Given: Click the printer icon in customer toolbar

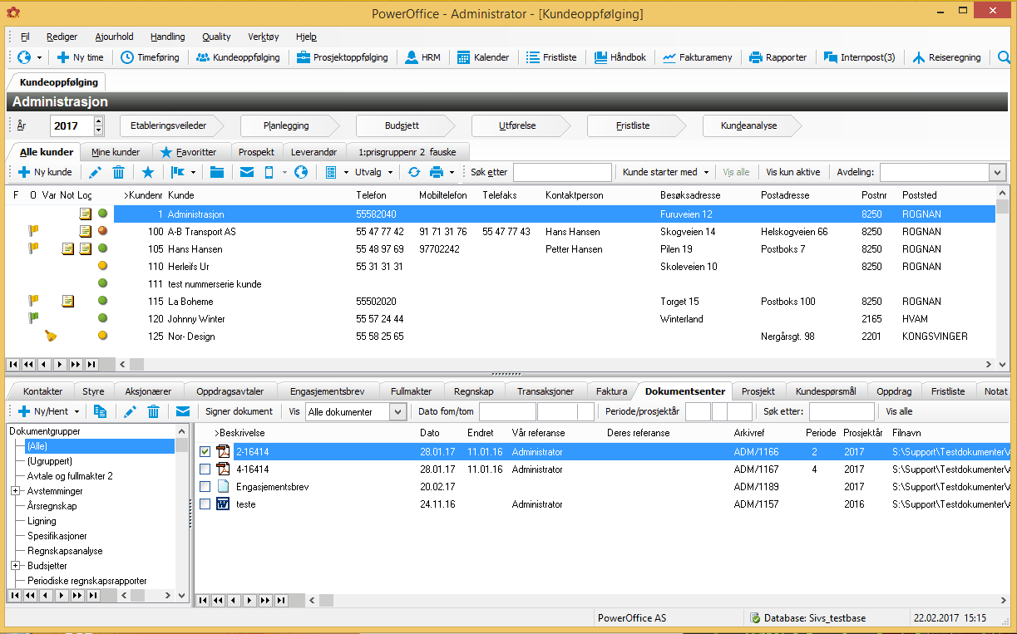Looking at the screenshot, I should click(x=437, y=172).
